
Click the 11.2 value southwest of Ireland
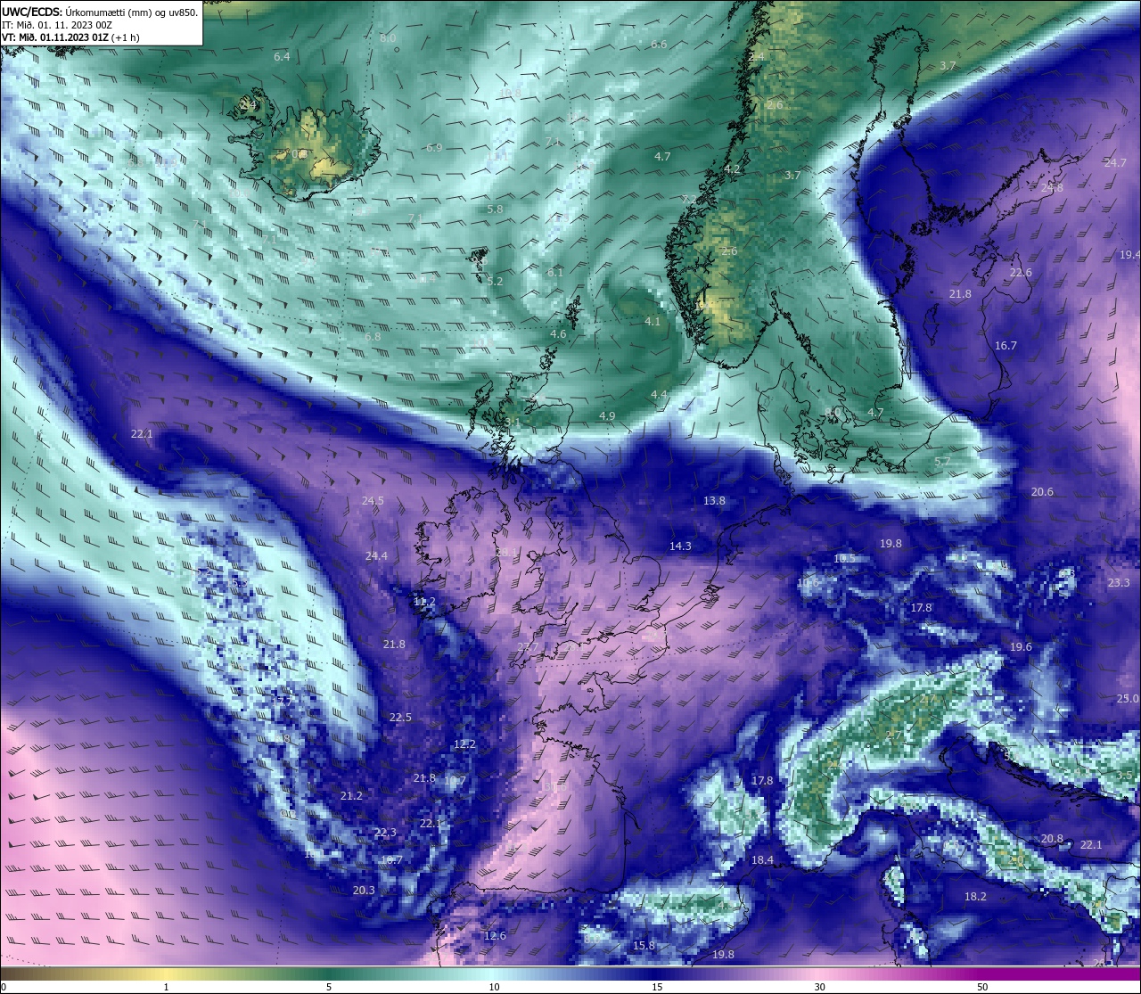pos(424,602)
